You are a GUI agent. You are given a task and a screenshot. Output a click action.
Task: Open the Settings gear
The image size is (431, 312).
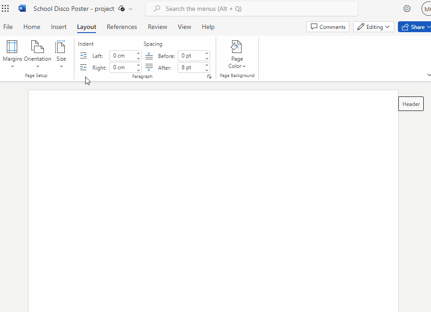pyautogui.click(x=407, y=9)
